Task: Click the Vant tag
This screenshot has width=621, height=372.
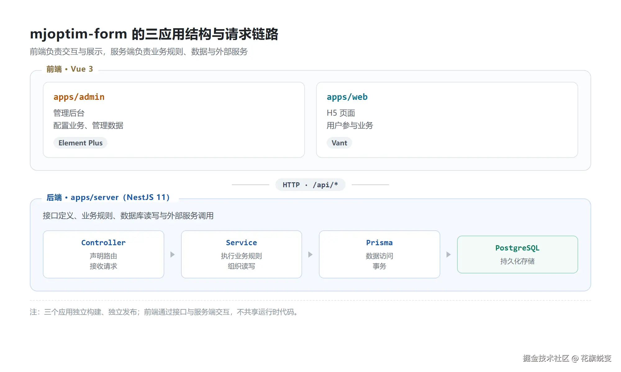Action: 339,143
